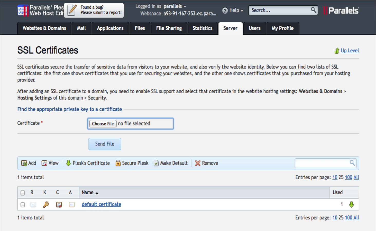
Task: Click the private key icon in default certificate row
Action: (46, 205)
